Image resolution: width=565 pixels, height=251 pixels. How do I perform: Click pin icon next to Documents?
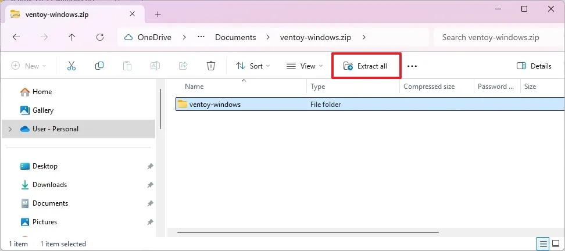pyautogui.click(x=150, y=203)
